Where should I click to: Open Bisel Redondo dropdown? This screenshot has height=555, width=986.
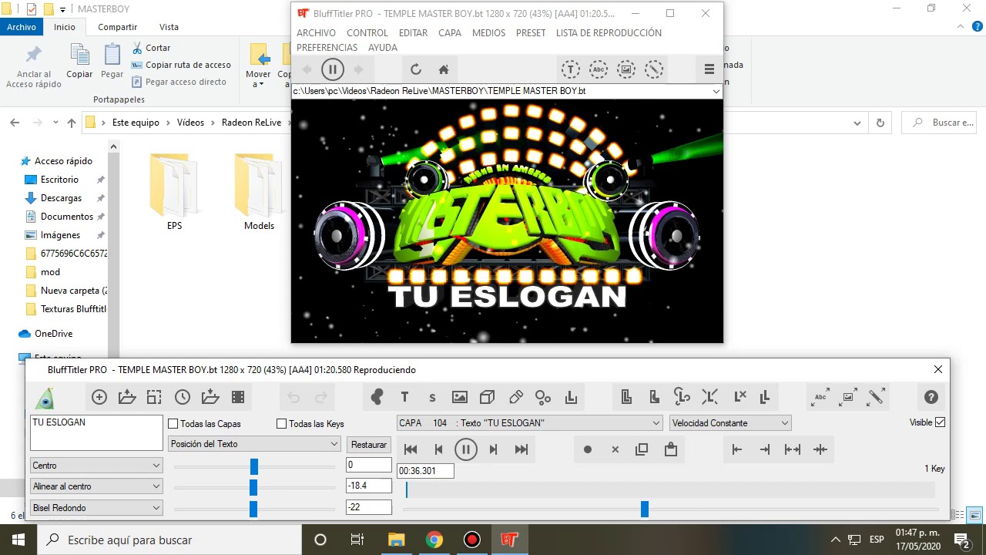(x=96, y=508)
